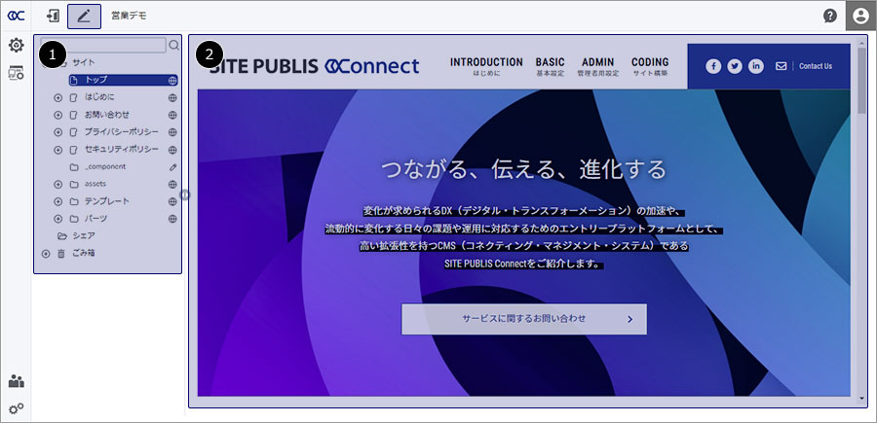Click the サービスに関するお問い合わせ button
This screenshot has height=423, width=877.
(x=523, y=318)
